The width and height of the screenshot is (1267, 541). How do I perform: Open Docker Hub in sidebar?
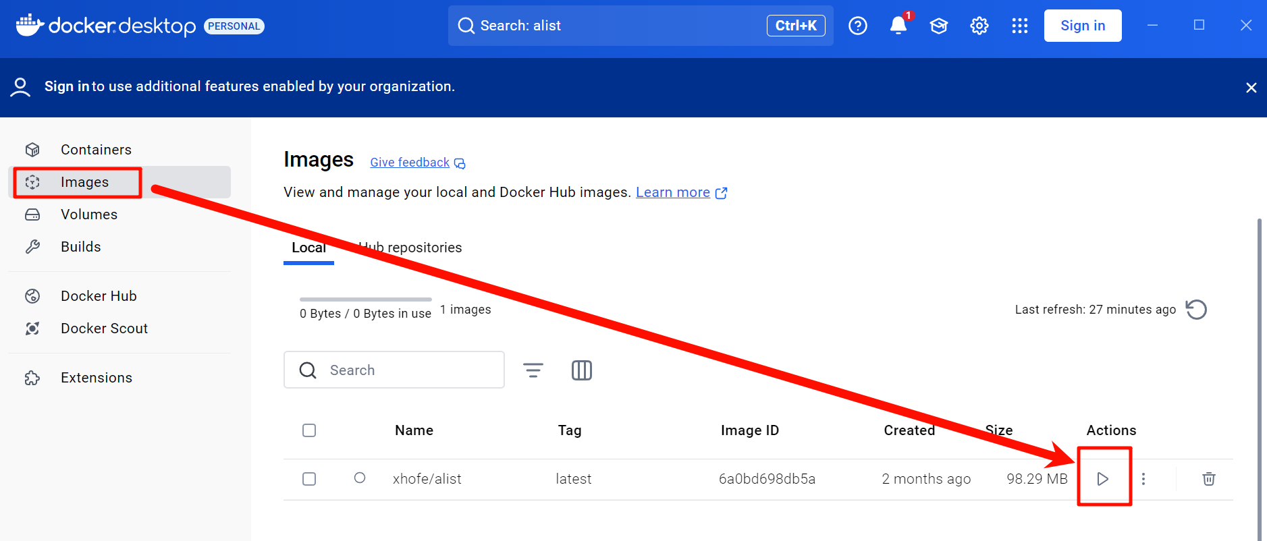click(x=119, y=296)
